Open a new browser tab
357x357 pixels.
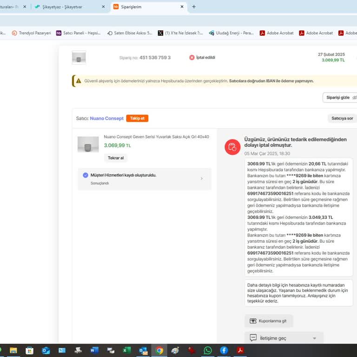pos(194,7)
